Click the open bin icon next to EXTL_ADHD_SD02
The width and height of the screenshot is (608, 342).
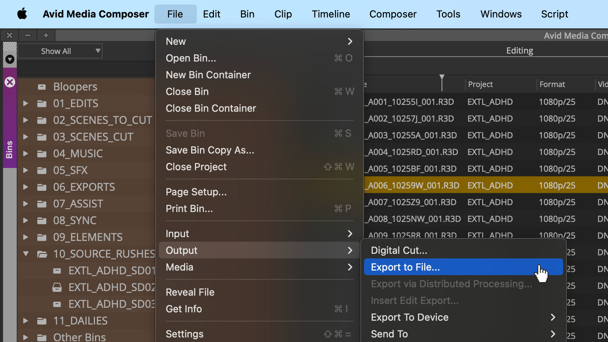pos(57,288)
